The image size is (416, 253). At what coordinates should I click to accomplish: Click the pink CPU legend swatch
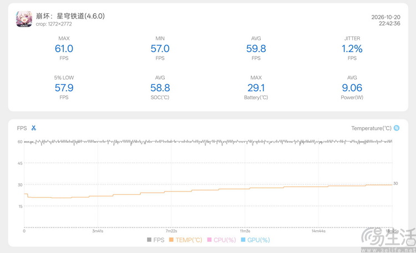(x=209, y=240)
